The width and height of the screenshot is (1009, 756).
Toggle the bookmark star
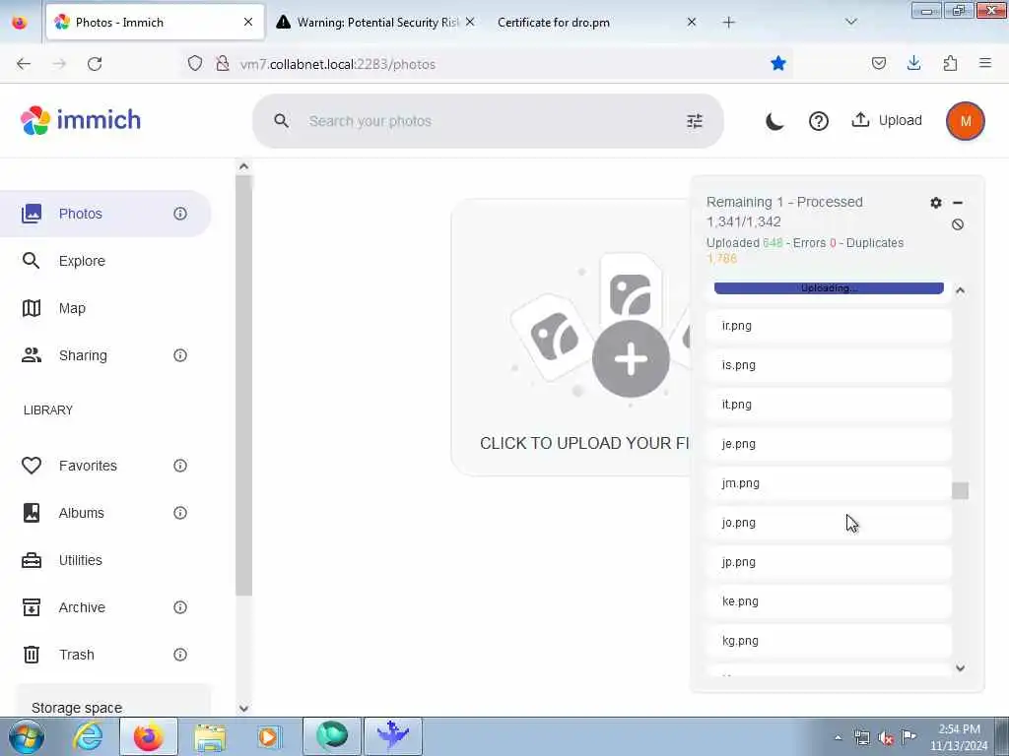[x=778, y=63]
